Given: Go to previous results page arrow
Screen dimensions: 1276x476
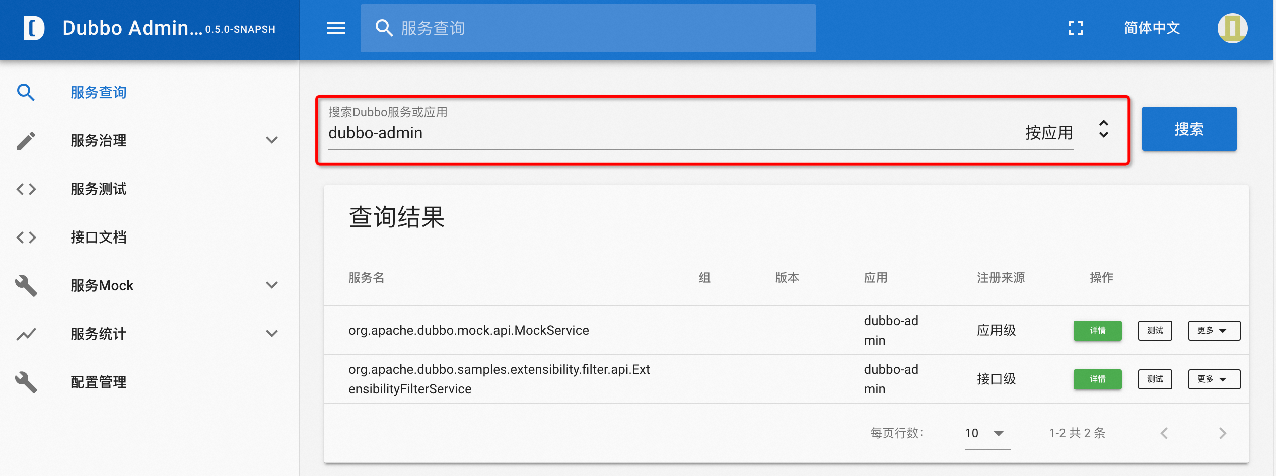Looking at the screenshot, I should pyautogui.click(x=1164, y=433).
